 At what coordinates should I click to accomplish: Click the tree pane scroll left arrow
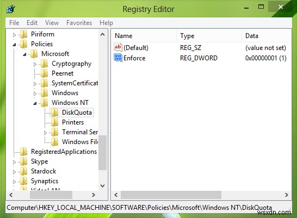(11, 195)
